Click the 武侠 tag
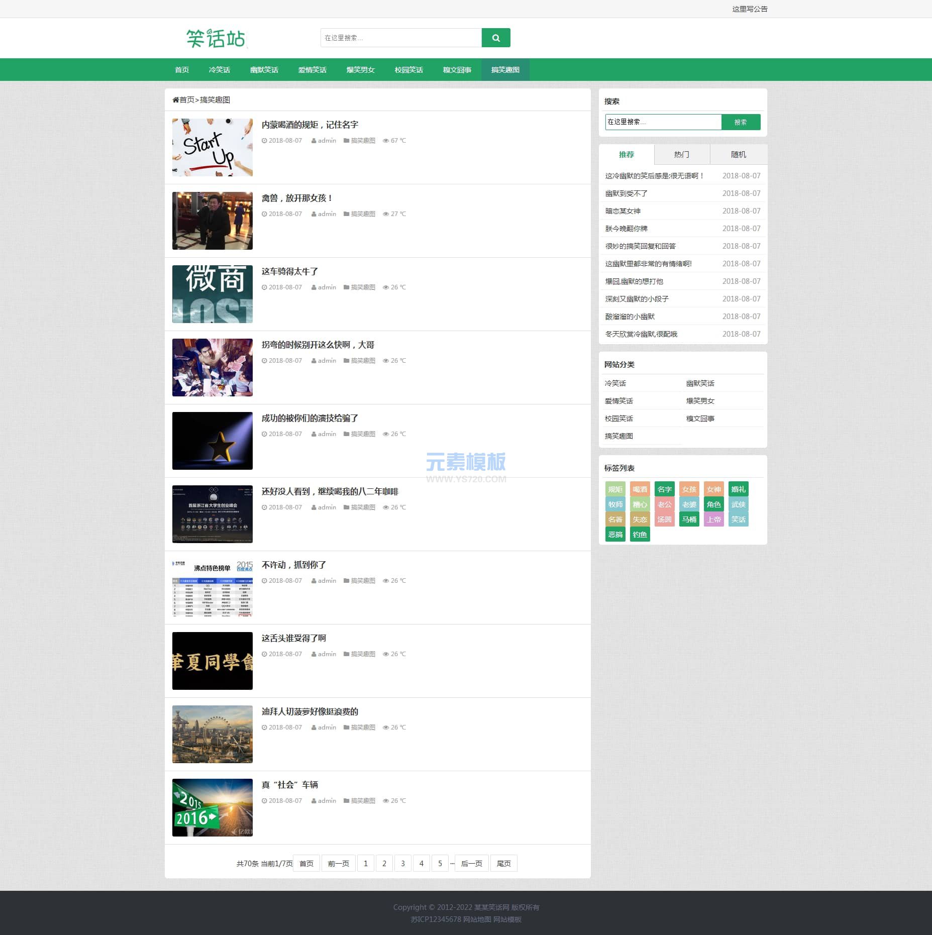Viewport: 932px width, 935px height. (739, 504)
